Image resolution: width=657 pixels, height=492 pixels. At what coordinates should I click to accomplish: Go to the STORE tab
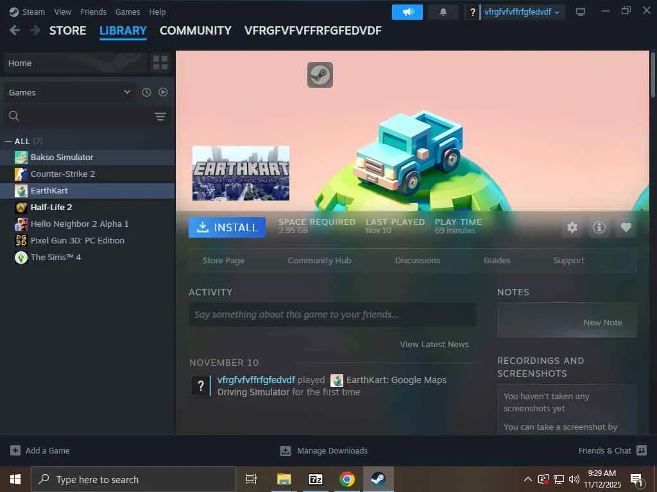pos(68,31)
